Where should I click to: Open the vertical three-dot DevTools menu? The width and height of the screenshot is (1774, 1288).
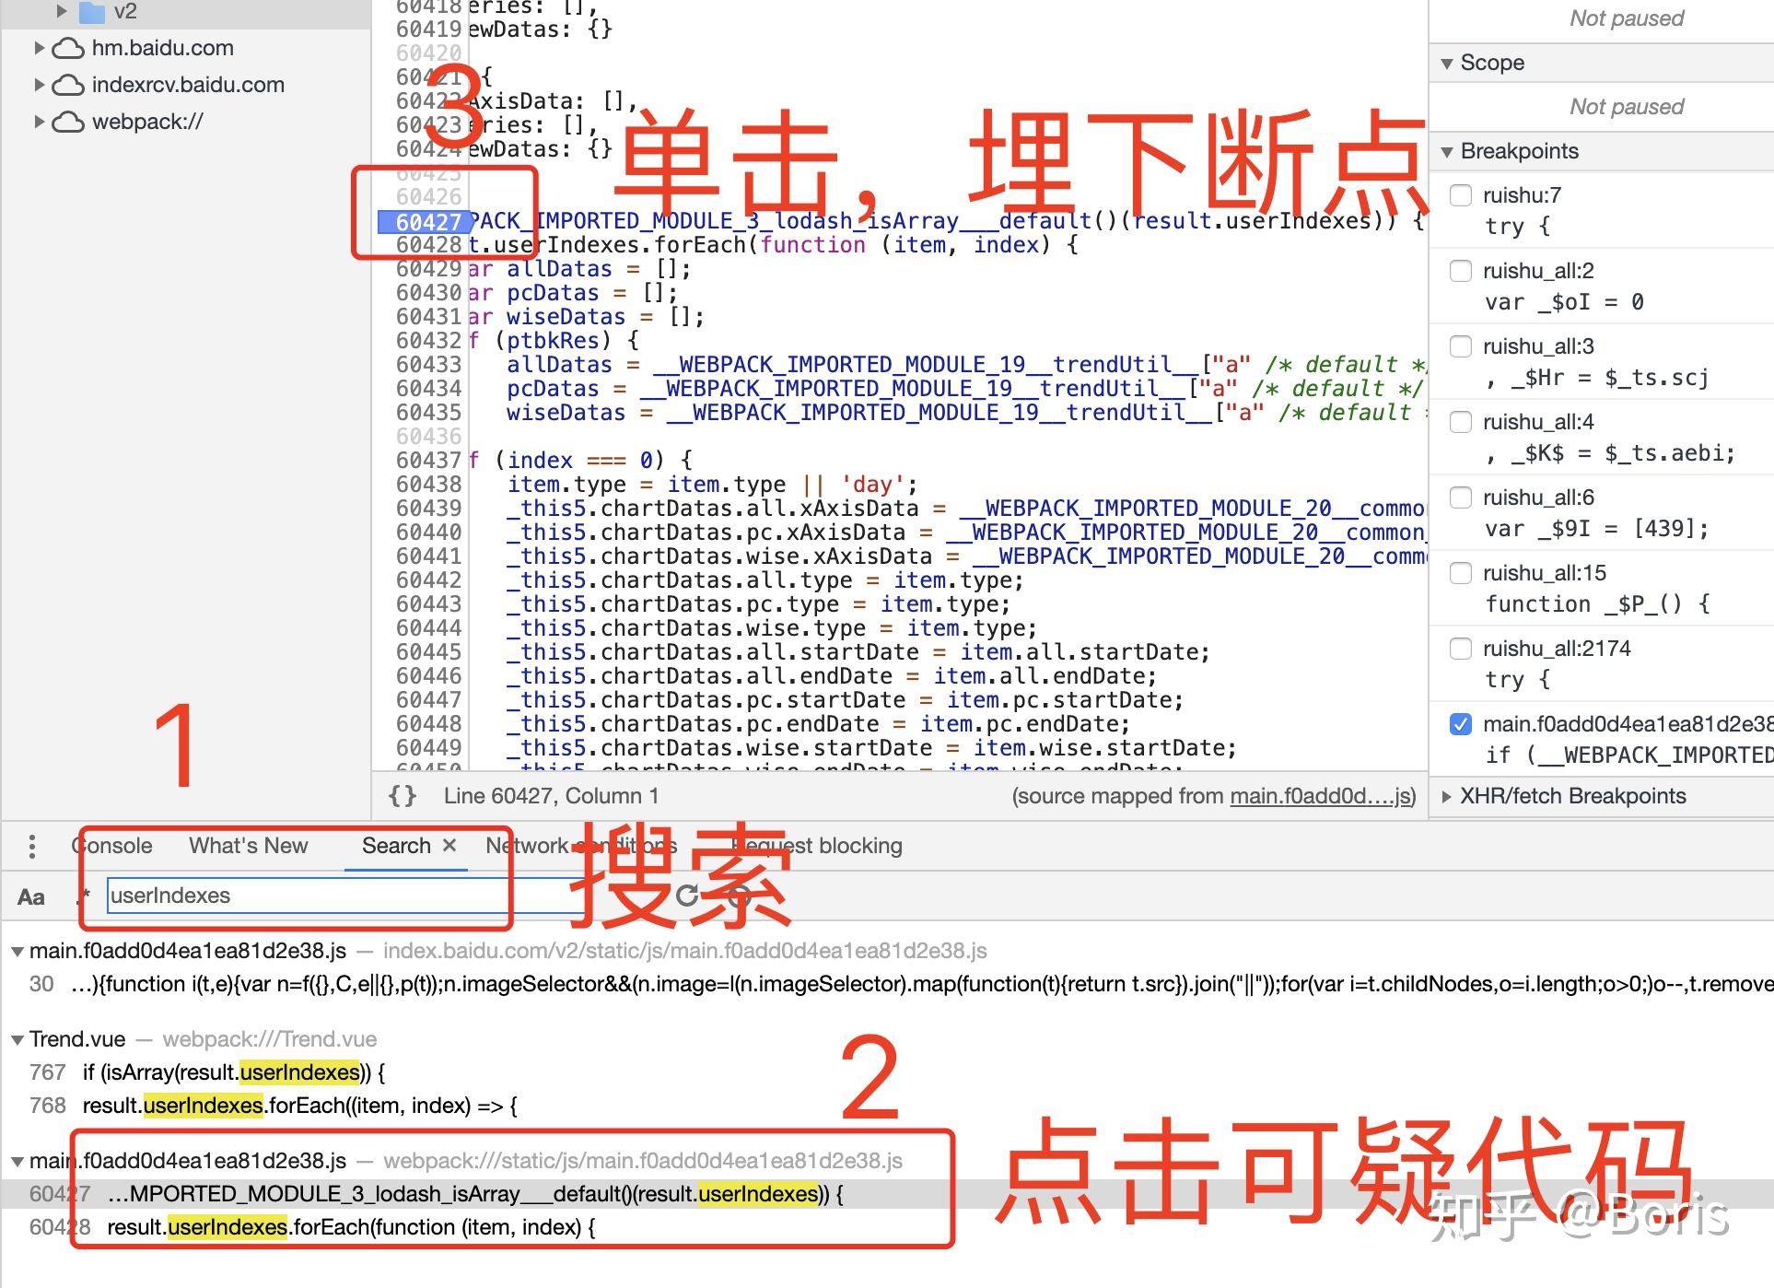(x=33, y=845)
